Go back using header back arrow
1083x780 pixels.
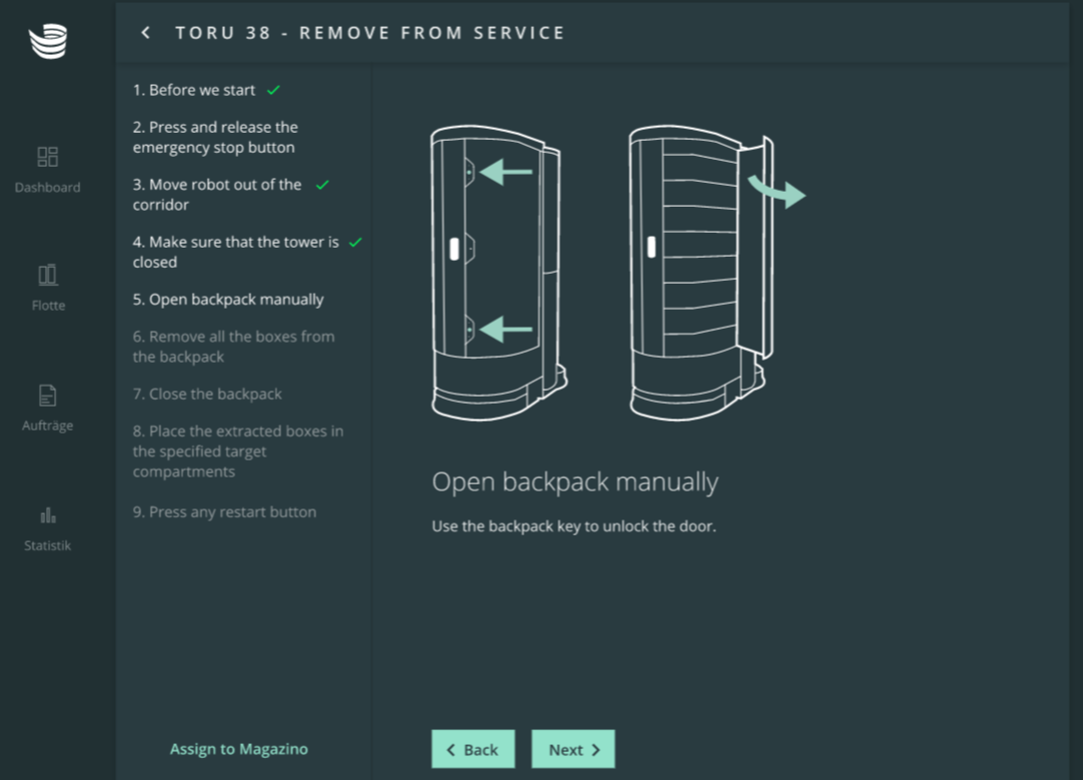coord(146,33)
